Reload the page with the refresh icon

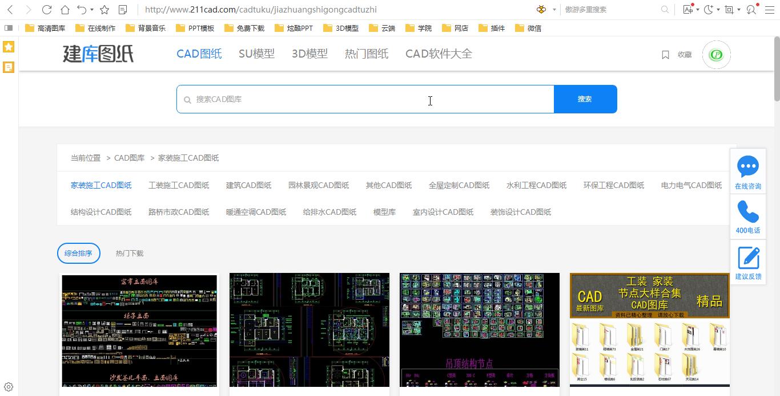click(x=47, y=10)
